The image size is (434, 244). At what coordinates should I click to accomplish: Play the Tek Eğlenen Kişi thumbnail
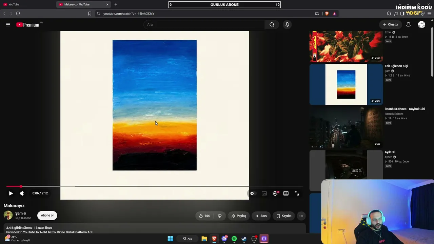(x=346, y=84)
